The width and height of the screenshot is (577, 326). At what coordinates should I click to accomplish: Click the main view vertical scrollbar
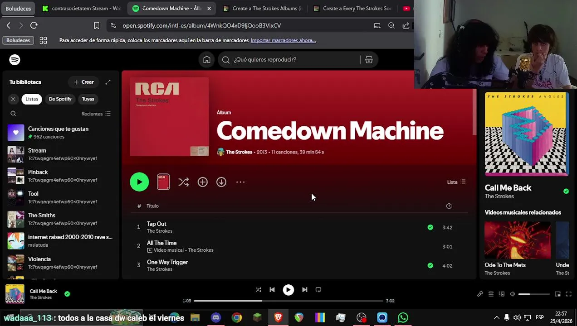pyautogui.click(x=474, y=112)
